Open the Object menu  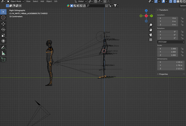point(49,1)
